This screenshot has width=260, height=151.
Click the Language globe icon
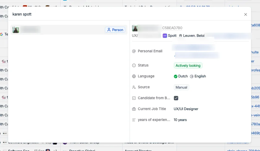coord(134,76)
